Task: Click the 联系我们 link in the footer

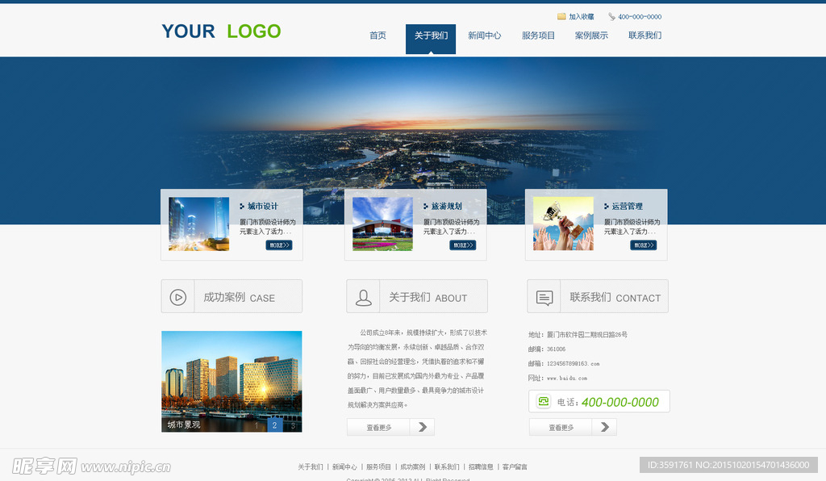Action: click(x=447, y=466)
